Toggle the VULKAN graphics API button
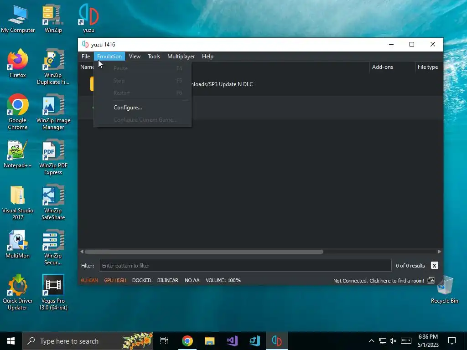467x350 pixels. (x=89, y=280)
